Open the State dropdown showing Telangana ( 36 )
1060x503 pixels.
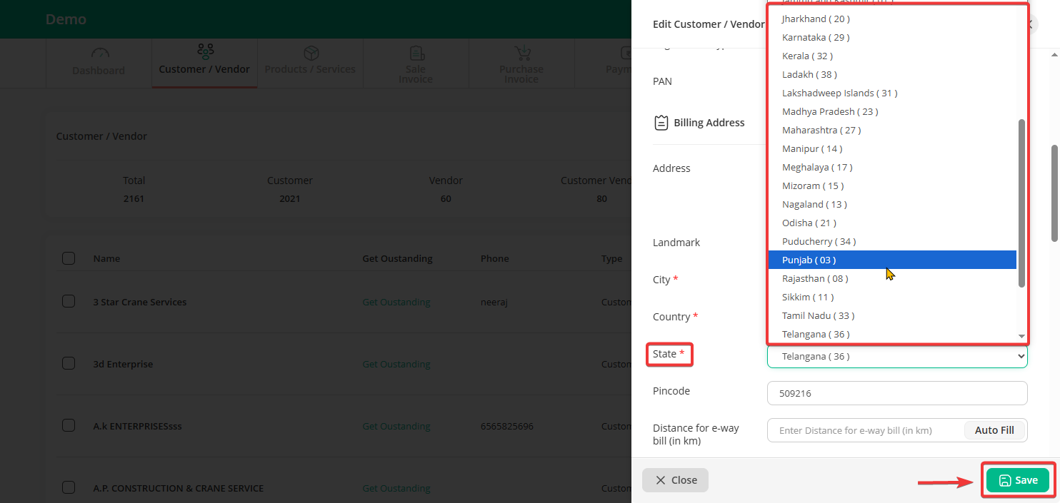pos(897,356)
